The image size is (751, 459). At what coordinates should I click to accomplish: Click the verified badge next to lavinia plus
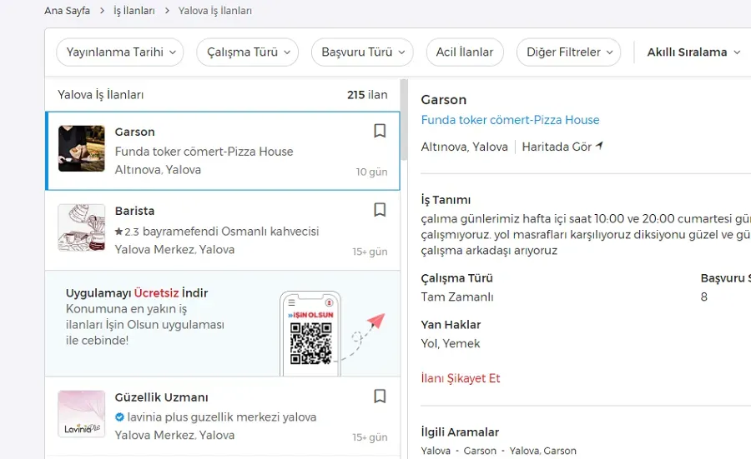point(119,417)
